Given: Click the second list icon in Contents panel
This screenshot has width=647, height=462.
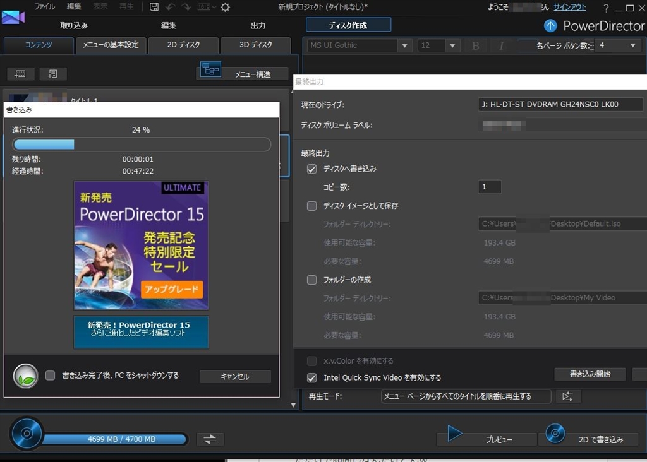Looking at the screenshot, I should click(53, 74).
